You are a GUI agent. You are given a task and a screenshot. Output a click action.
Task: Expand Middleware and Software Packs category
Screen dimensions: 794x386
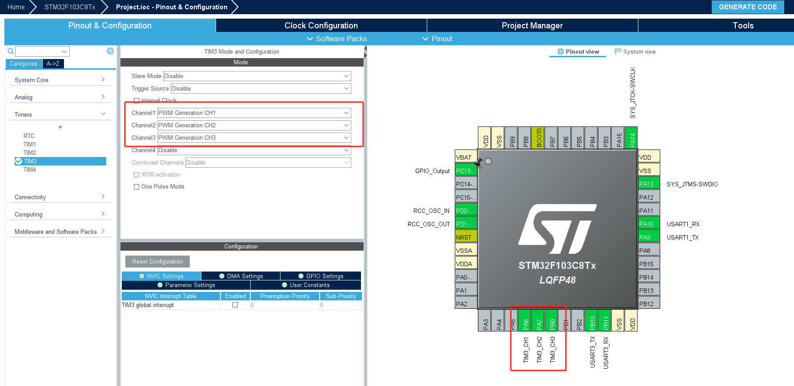pyautogui.click(x=60, y=232)
